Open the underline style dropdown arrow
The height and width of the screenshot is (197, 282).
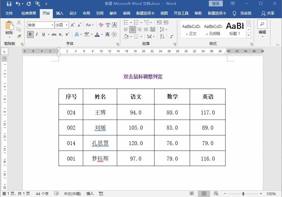tap(48, 34)
